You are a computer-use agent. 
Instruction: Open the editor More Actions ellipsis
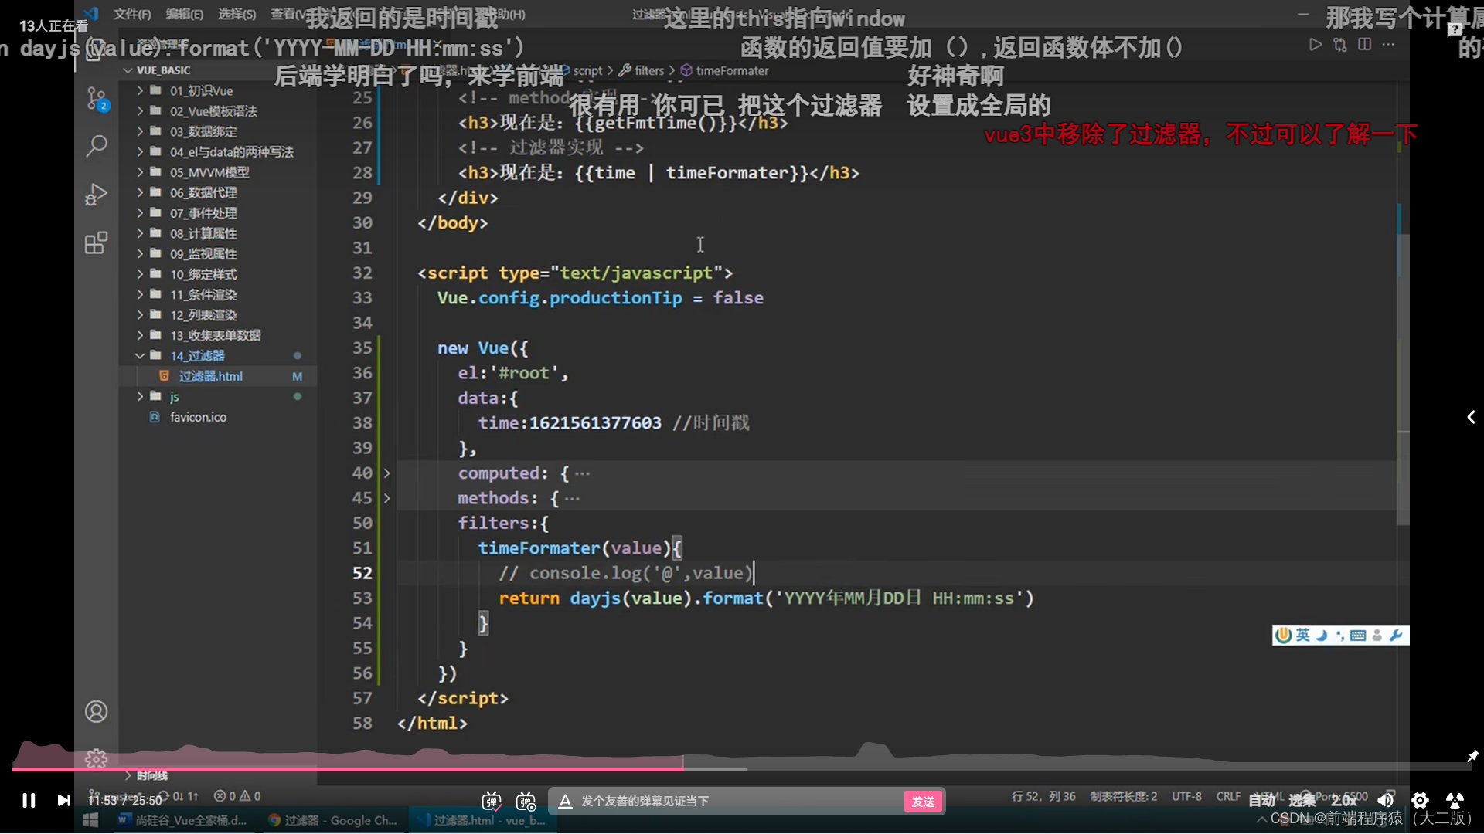[x=1389, y=45]
